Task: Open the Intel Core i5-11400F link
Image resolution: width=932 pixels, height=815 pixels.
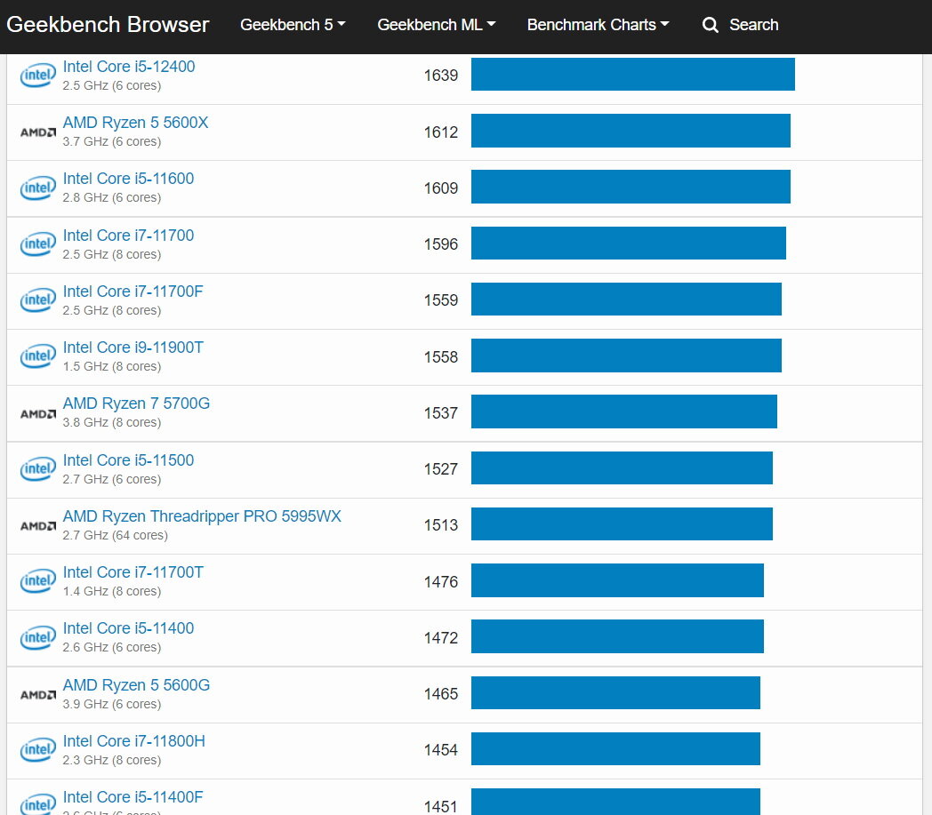Action: [133, 796]
